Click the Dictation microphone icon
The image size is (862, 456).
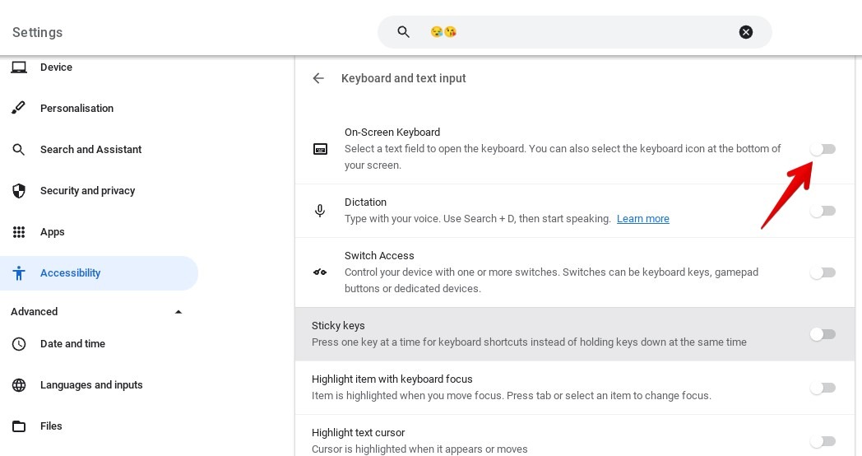pos(320,211)
